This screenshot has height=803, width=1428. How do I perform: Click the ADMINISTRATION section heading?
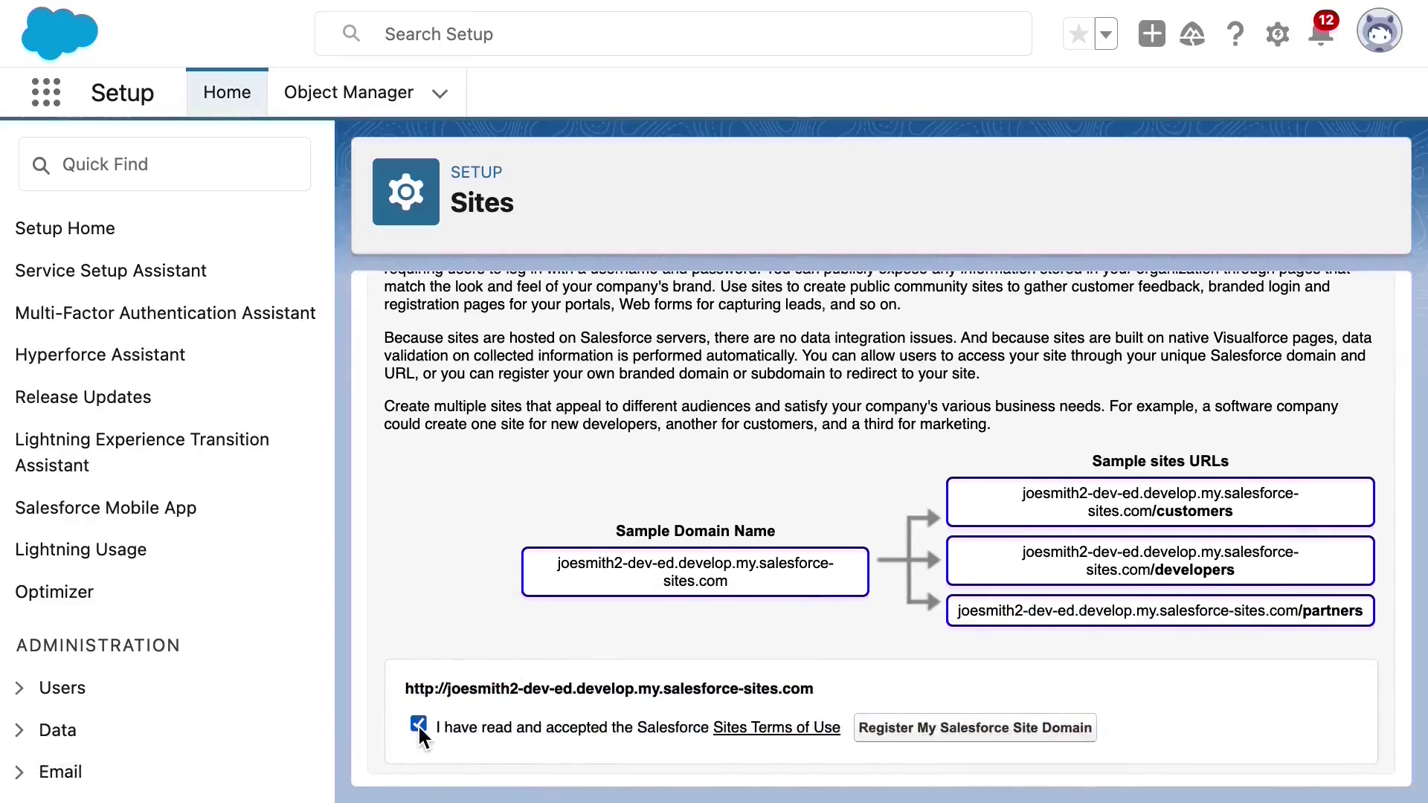click(x=98, y=645)
